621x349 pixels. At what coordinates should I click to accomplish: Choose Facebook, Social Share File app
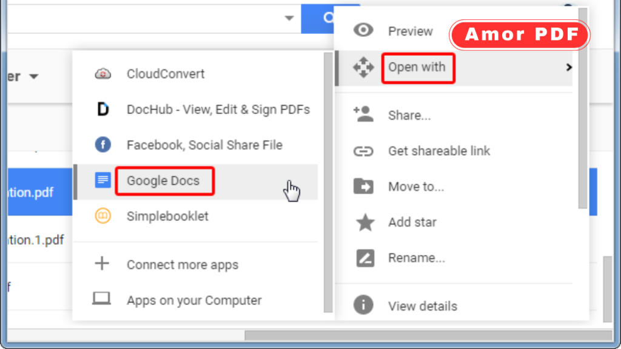pos(204,145)
